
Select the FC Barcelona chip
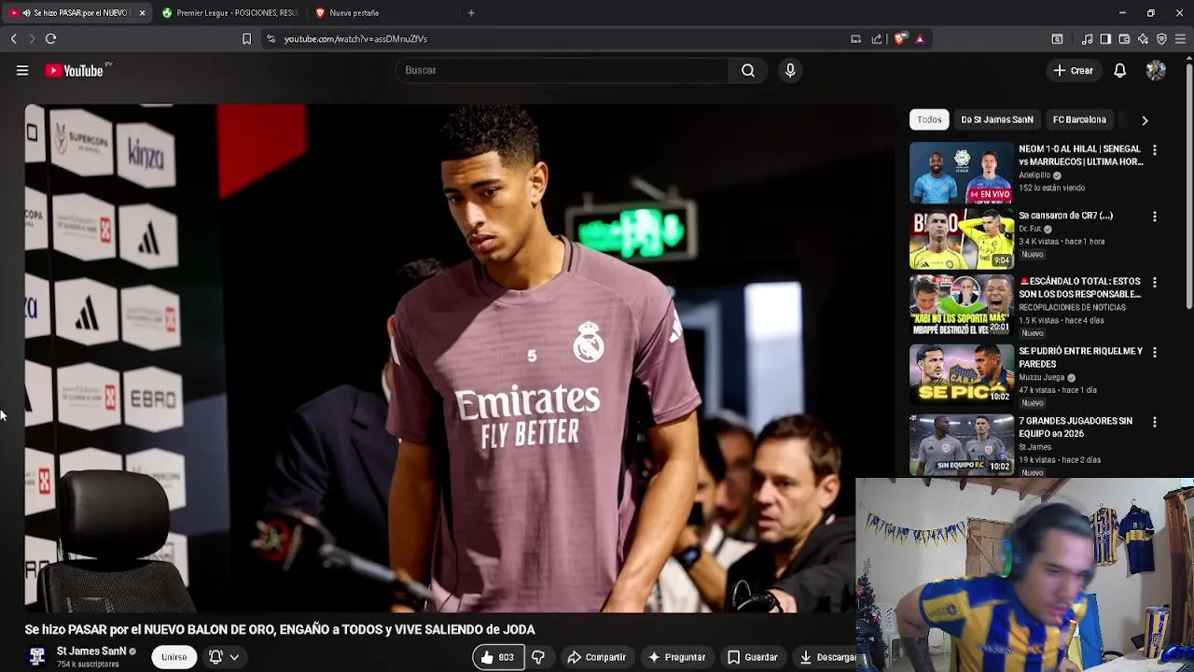pyautogui.click(x=1079, y=119)
